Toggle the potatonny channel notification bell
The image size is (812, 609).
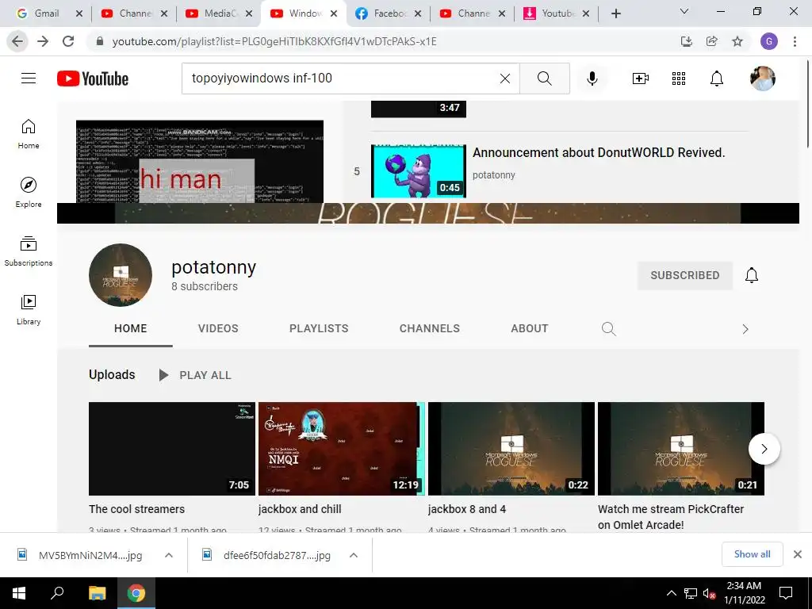(x=752, y=275)
